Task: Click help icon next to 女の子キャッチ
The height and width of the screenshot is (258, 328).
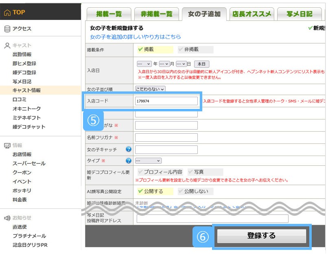Action: (128, 149)
